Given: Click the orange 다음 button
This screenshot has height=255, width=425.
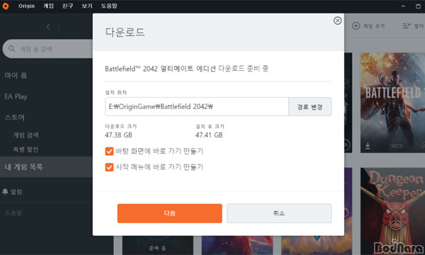Looking at the screenshot, I should pos(170,213).
